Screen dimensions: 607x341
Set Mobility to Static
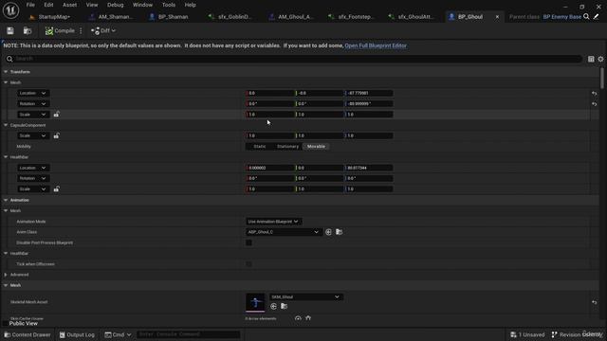tap(259, 147)
